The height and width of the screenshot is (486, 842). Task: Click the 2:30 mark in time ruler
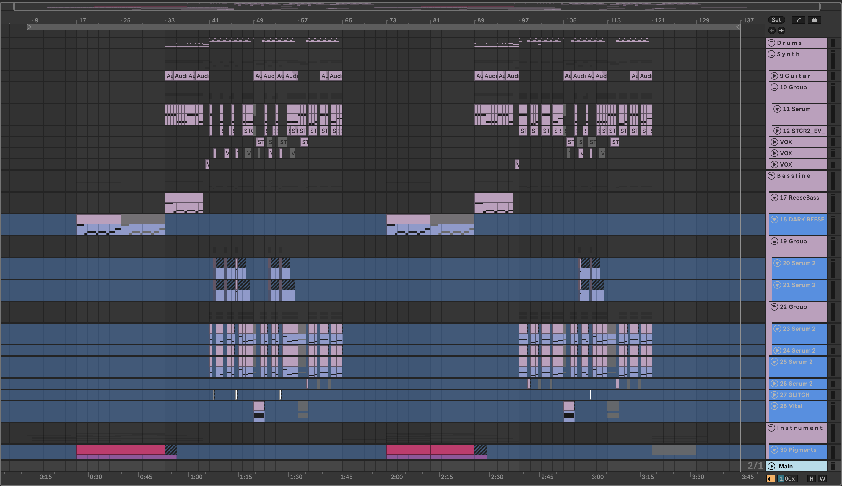coord(497,477)
